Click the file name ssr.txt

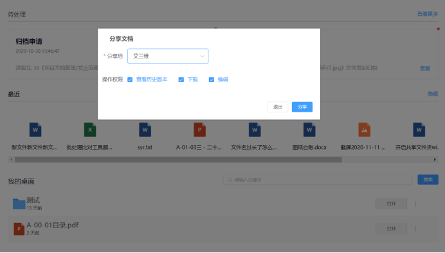tap(145, 147)
